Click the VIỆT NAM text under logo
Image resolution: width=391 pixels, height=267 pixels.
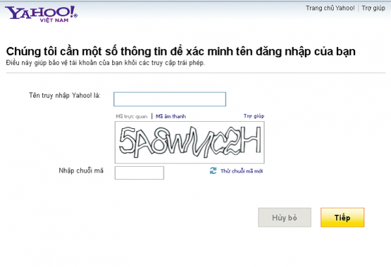[x=54, y=20]
